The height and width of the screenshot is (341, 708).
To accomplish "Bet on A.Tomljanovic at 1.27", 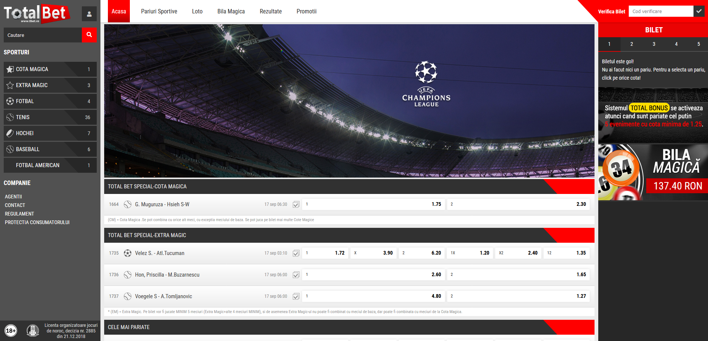I will click(518, 296).
